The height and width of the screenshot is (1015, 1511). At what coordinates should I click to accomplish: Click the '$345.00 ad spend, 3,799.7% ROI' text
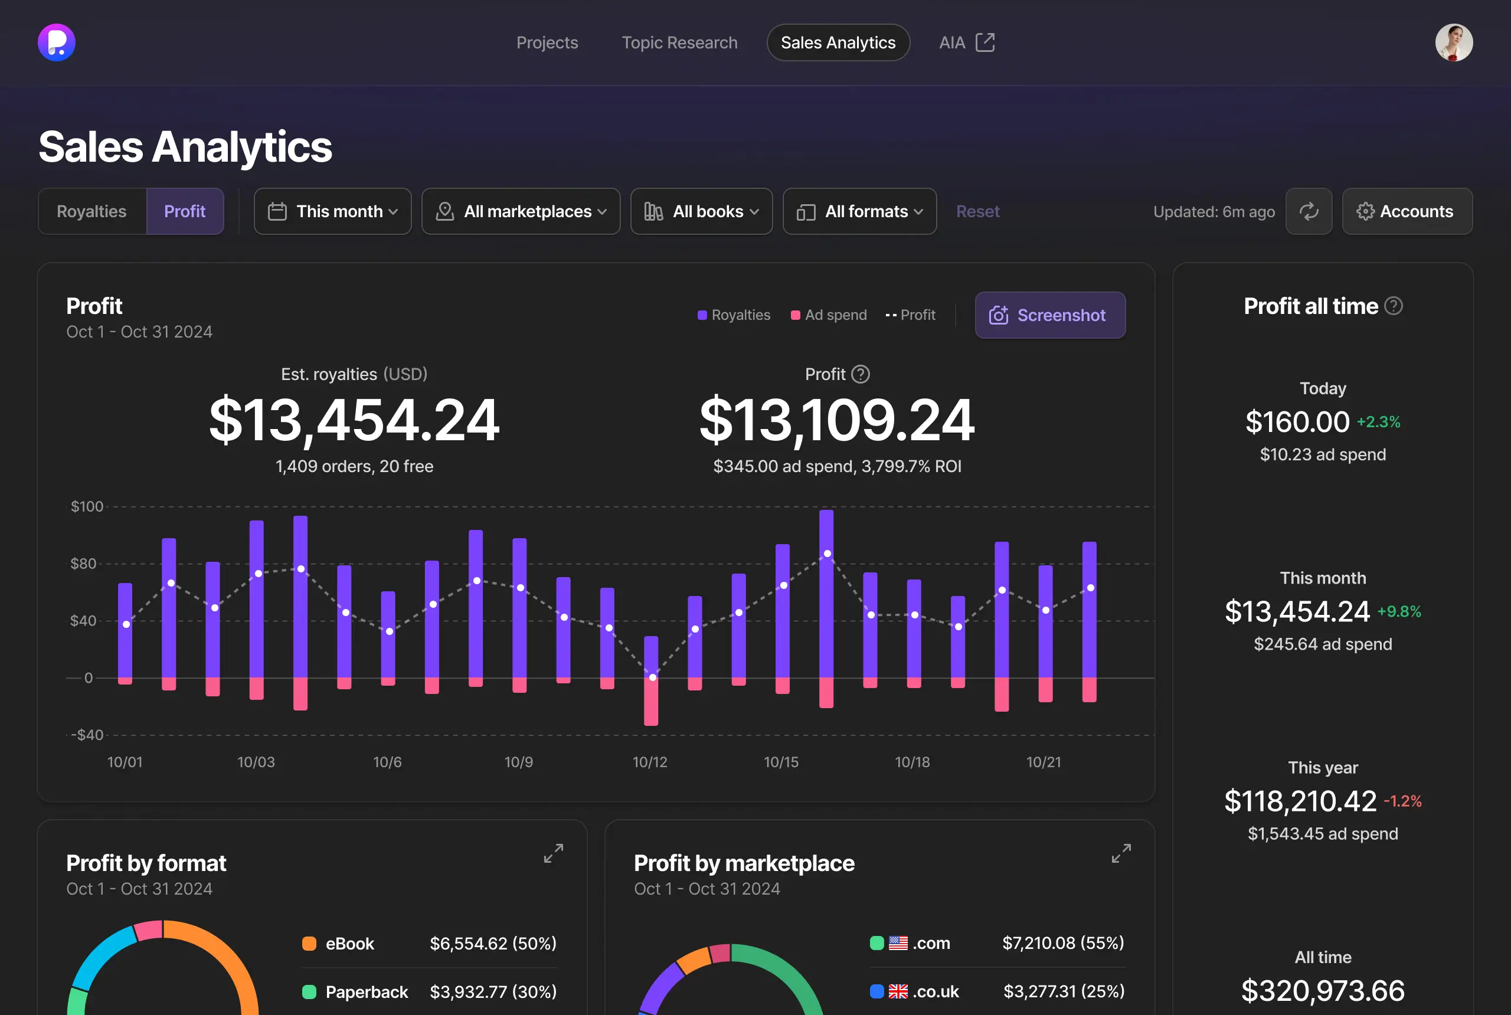(x=837, y=466)
